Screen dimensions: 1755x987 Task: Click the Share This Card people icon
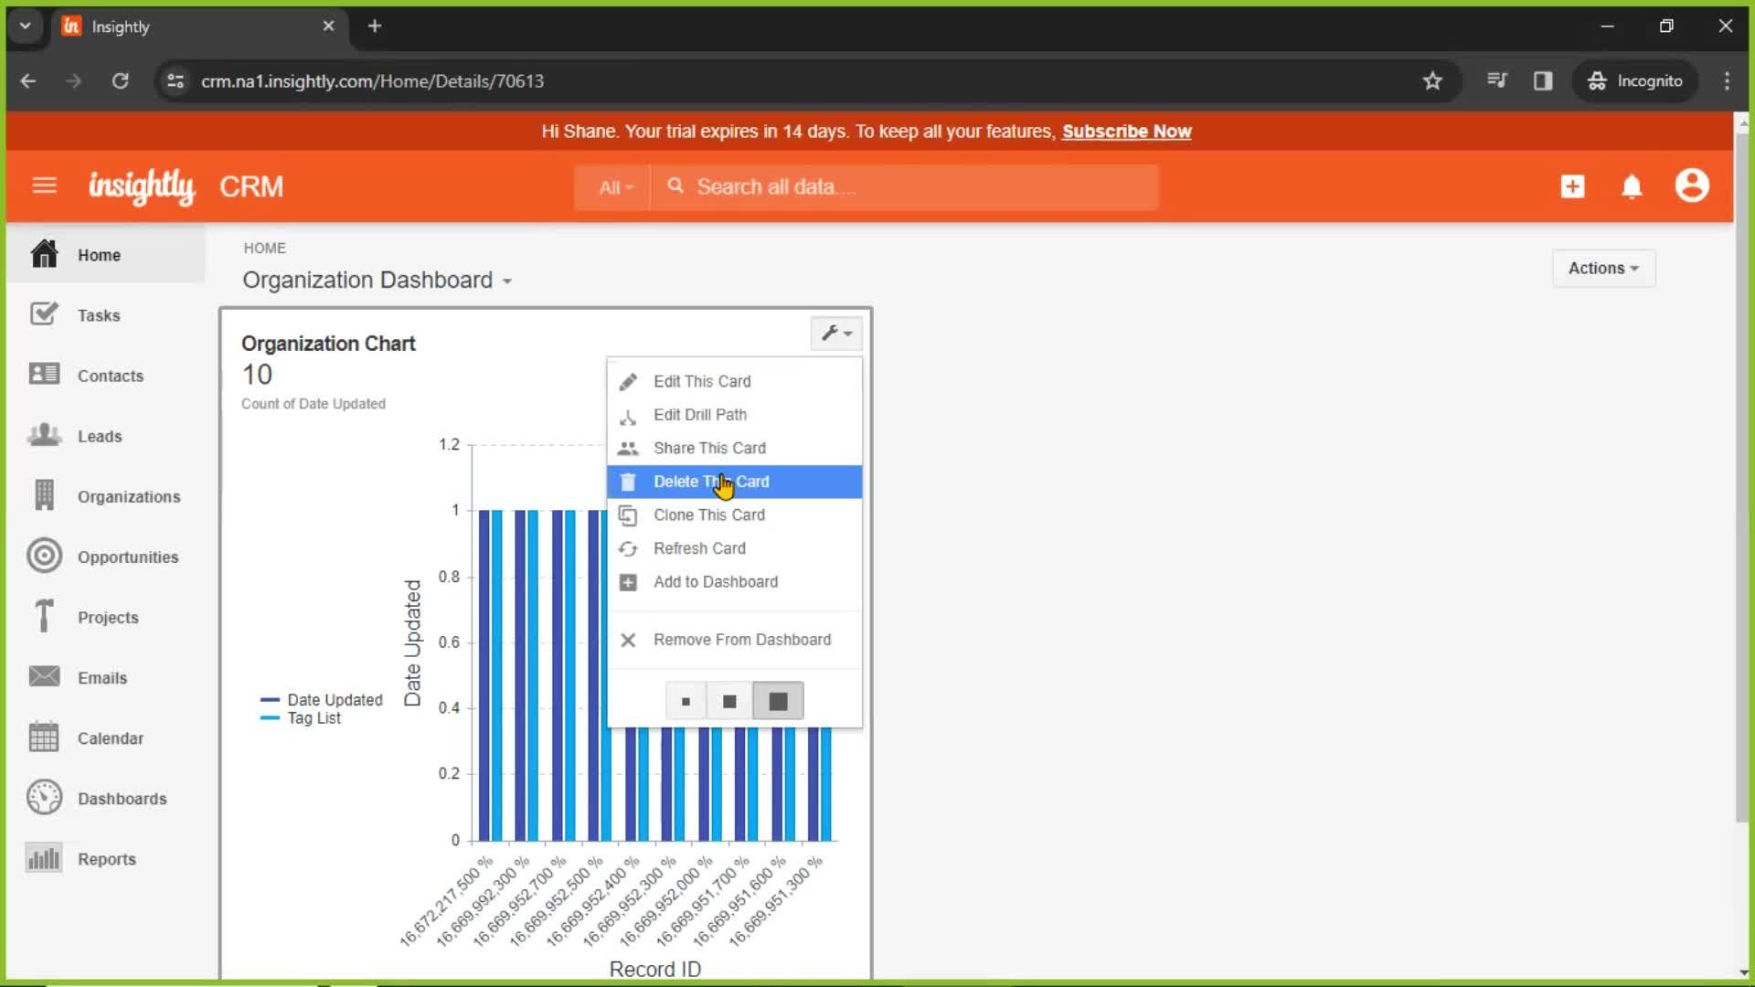628,449
